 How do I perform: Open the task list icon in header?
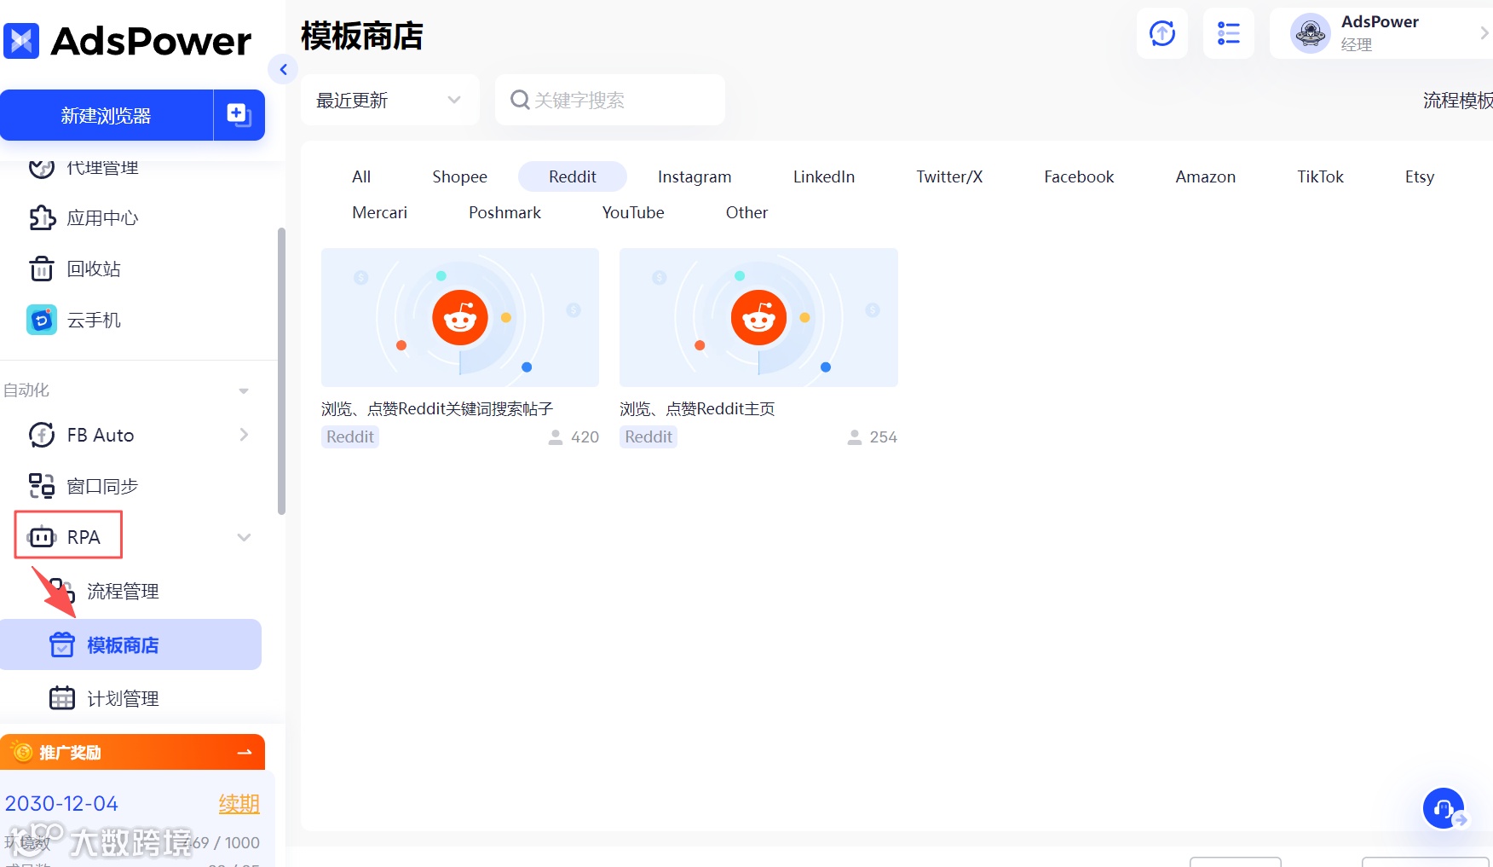coord(1229,33)
